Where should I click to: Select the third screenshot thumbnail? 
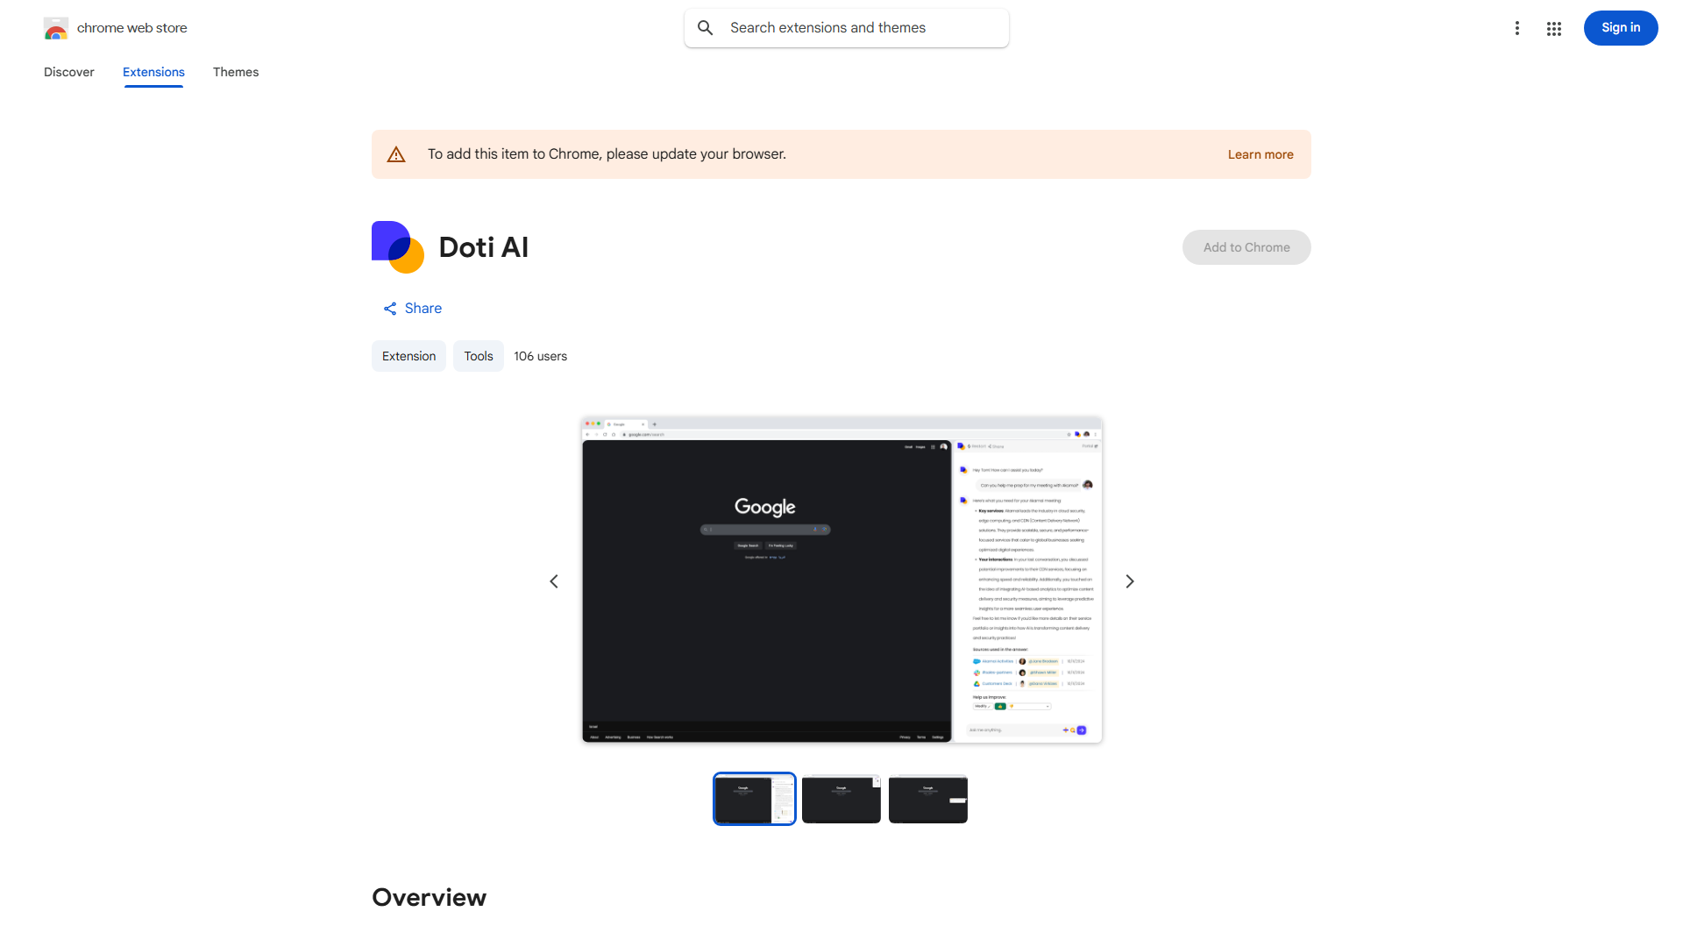coord(927,799)
